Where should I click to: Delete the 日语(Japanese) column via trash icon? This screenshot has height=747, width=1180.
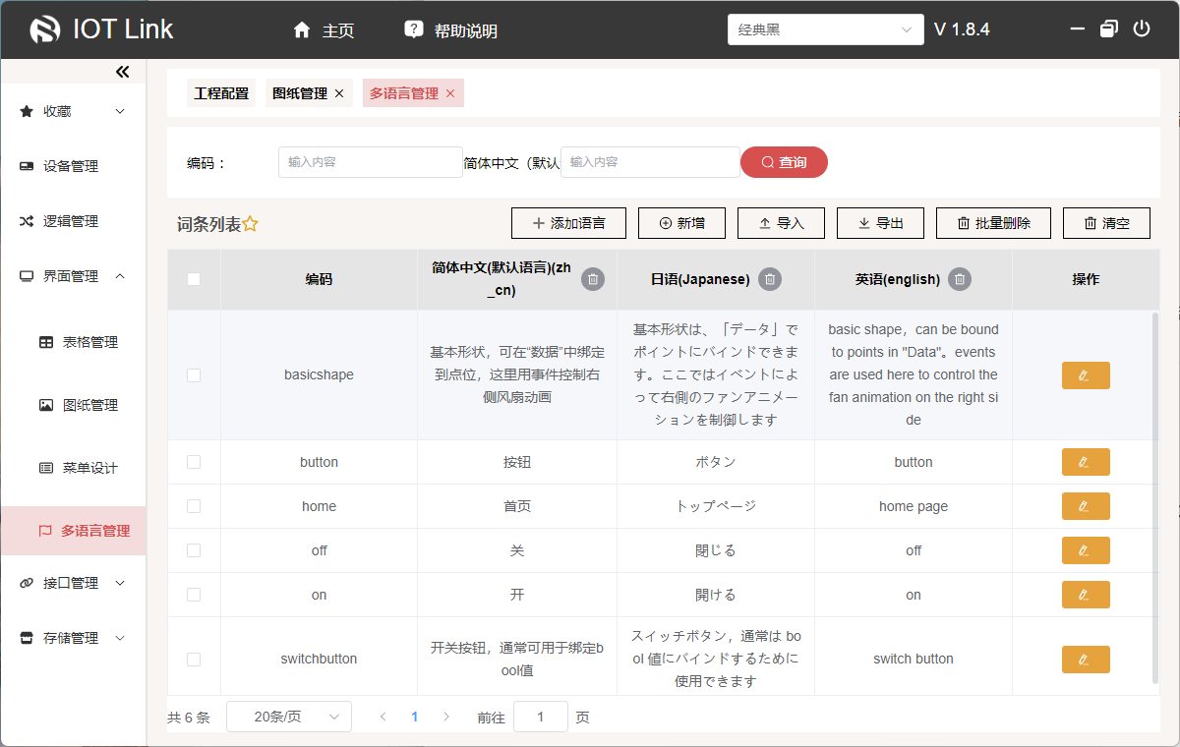tap(771, 280)
